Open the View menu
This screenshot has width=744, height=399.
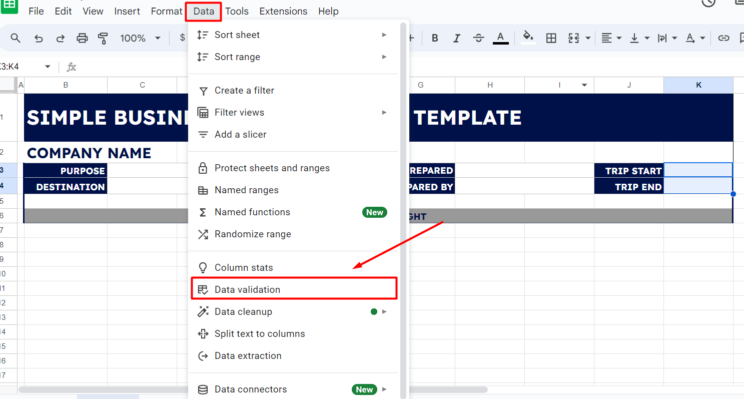[93, 11]
